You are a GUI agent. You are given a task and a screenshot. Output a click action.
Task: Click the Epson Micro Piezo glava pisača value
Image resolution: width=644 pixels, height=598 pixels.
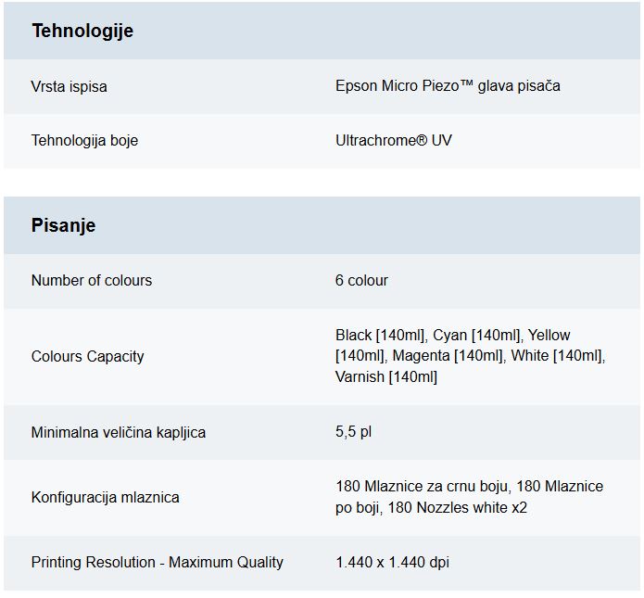point(448,86)
